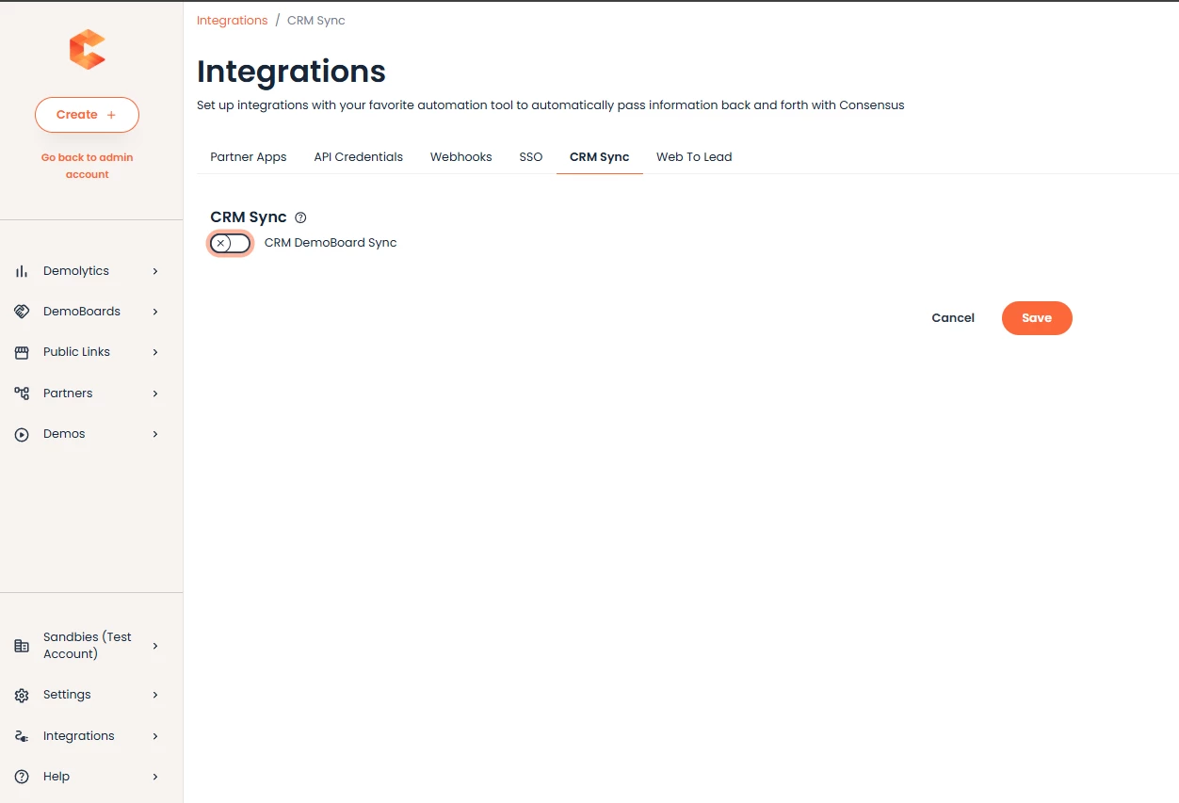This screenshot has width=1179, height=803.
Task: Click the Demolytics bar chart icon
Action: point(22,271)
